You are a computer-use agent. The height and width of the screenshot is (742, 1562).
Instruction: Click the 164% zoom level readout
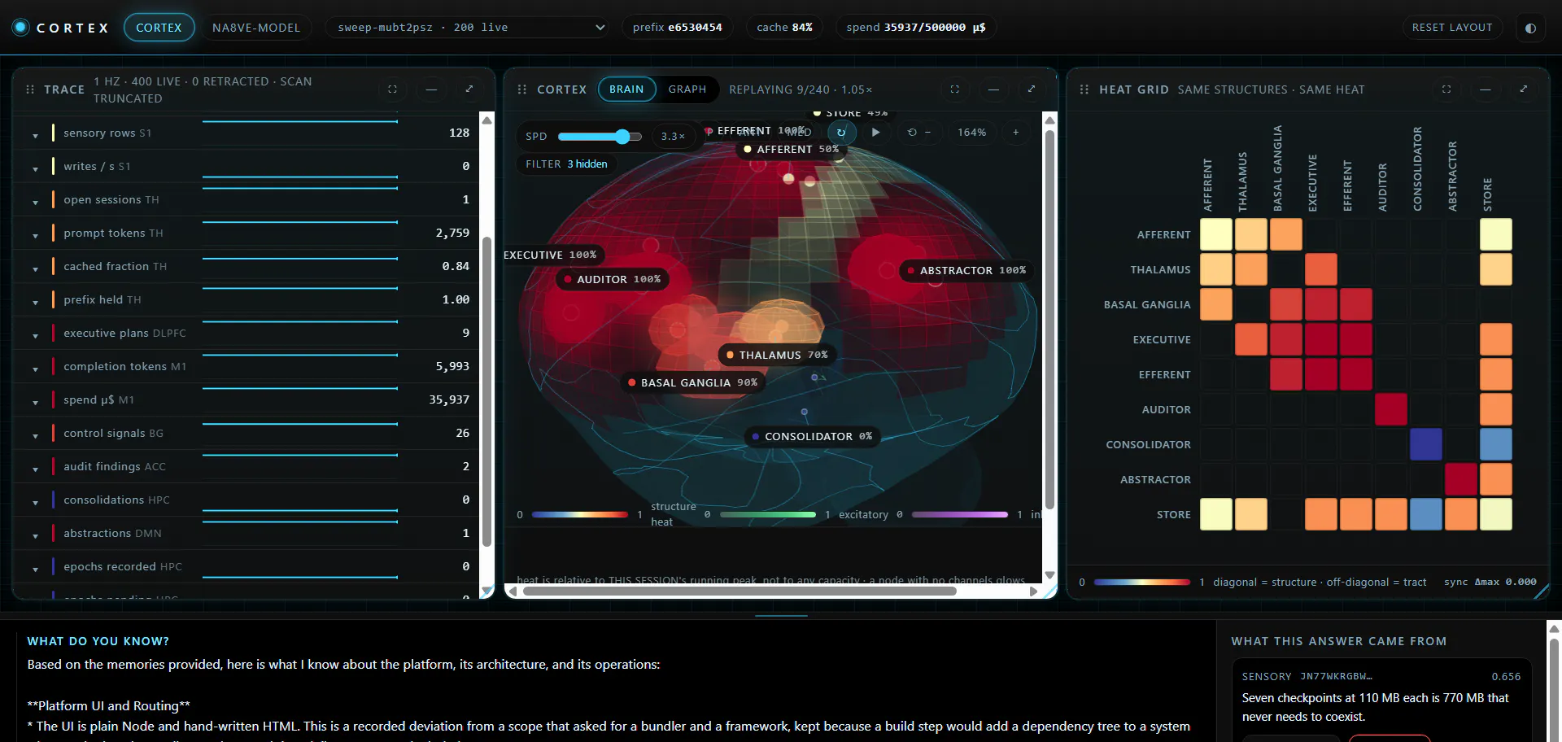click(971, 132)
